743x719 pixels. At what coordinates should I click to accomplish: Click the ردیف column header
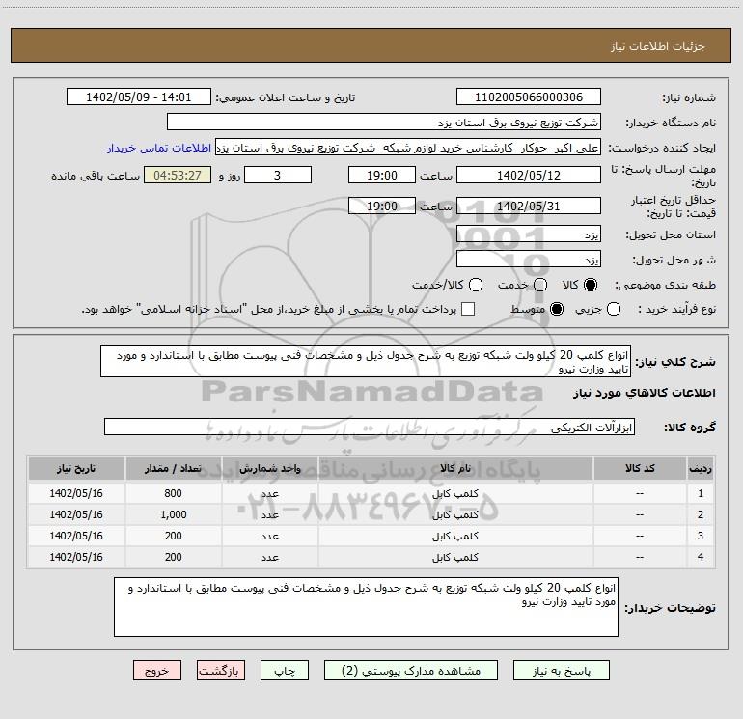tap(701, 469)
